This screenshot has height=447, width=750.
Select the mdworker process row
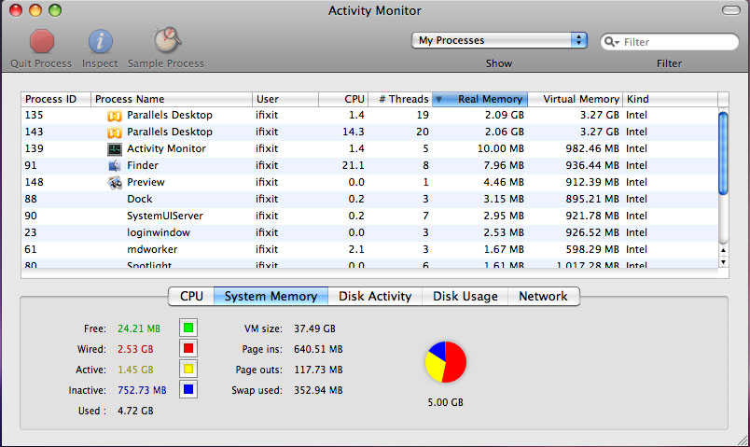point(369,249)
